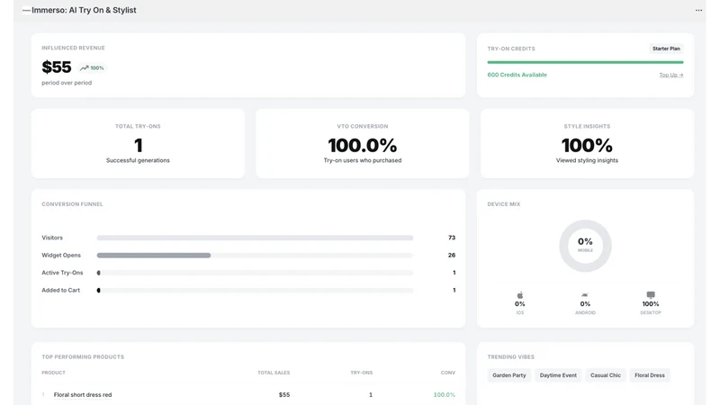Click the Visitors funnel bar
This screenshot has width=720, height=405.
point(255,238)
